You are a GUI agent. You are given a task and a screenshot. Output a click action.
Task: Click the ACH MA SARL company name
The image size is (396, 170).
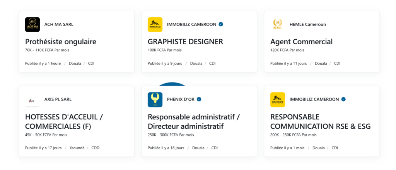coord(59,24)
